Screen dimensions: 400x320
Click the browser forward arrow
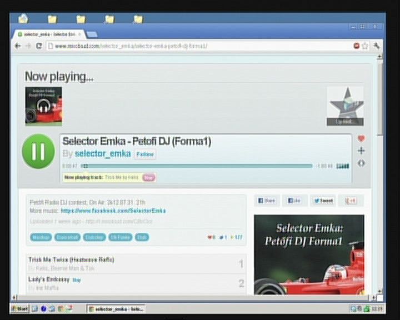tap(28, 46)
